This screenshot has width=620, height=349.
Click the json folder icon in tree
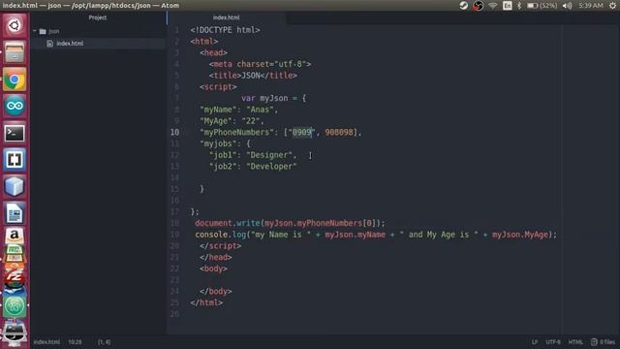tap(43, 31)
